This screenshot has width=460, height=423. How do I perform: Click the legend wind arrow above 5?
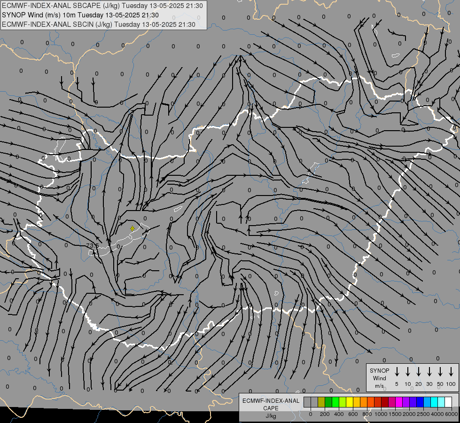click(397, 372)
